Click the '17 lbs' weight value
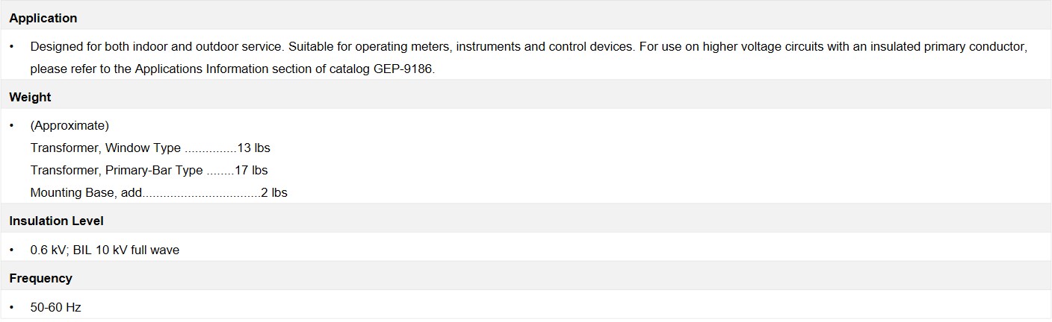This screenshot has height=322, width=1052. (x=251, y=170)
